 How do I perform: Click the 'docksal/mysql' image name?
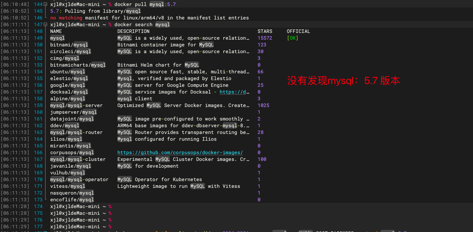pos(69,92)
